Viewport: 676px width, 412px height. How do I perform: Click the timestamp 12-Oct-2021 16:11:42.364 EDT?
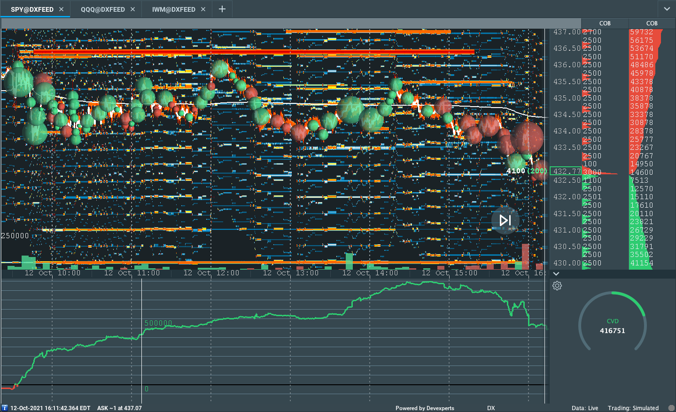[x=50, y=408]
